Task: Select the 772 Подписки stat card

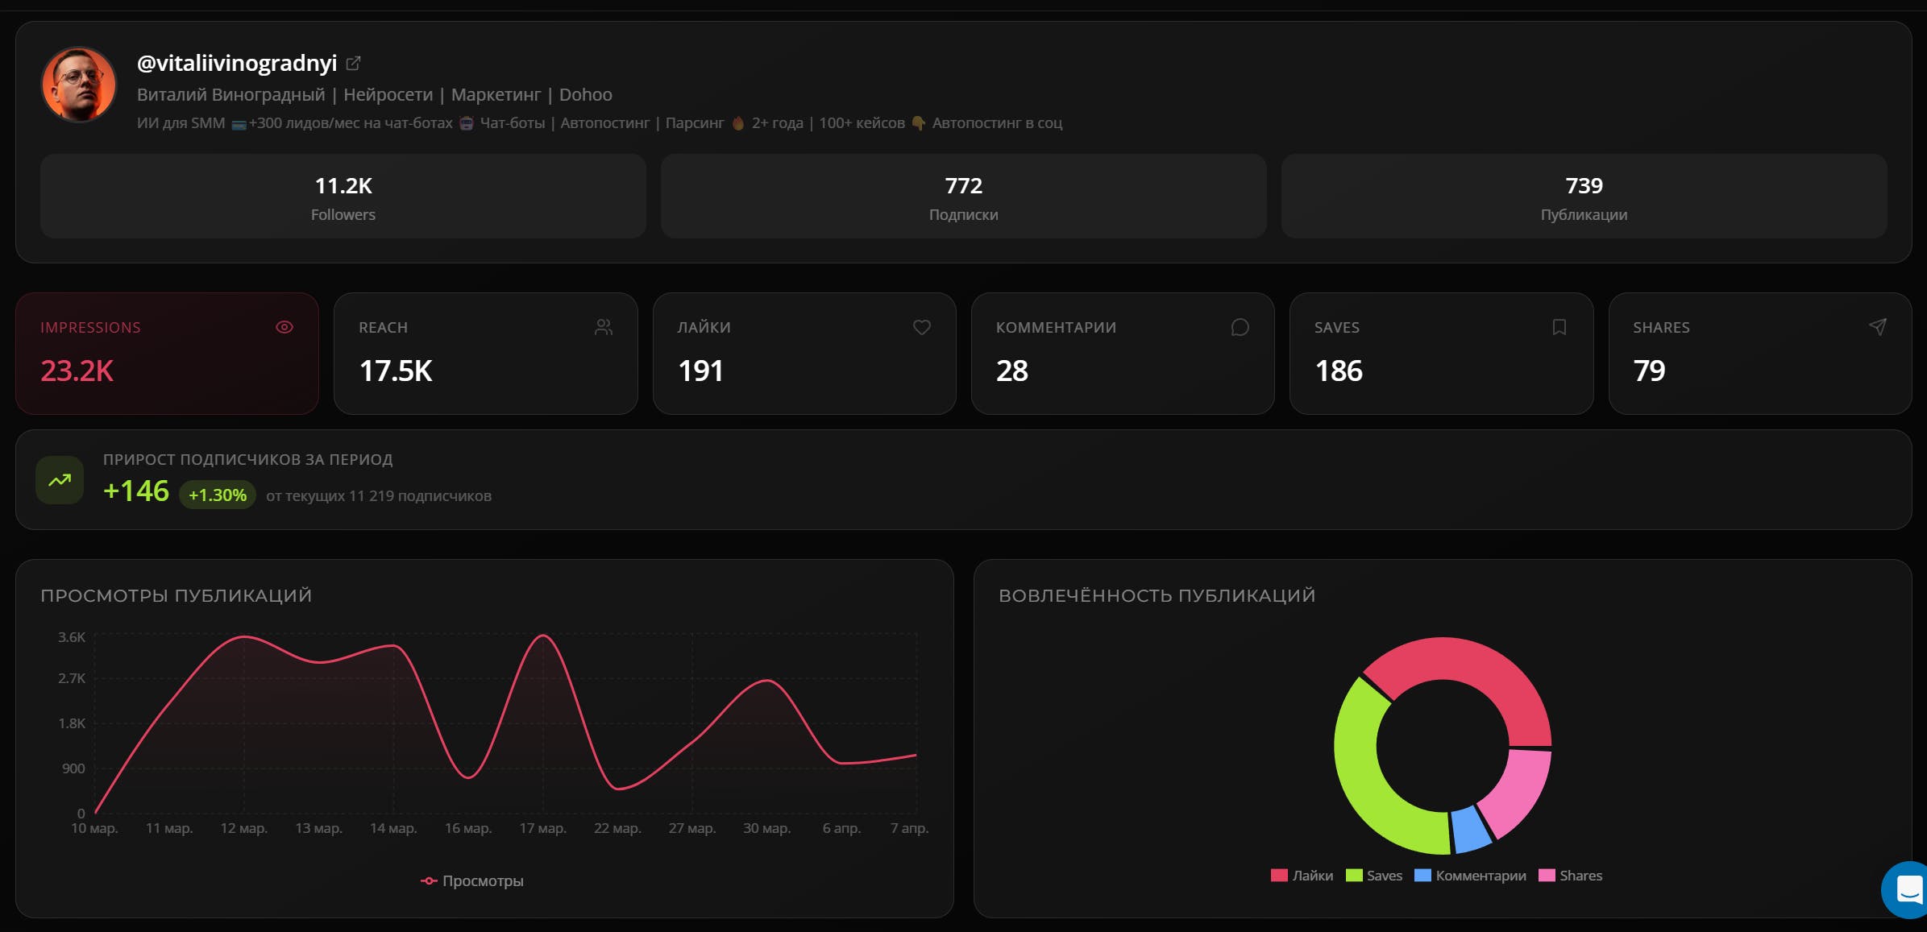Action: tap(963, 197)
